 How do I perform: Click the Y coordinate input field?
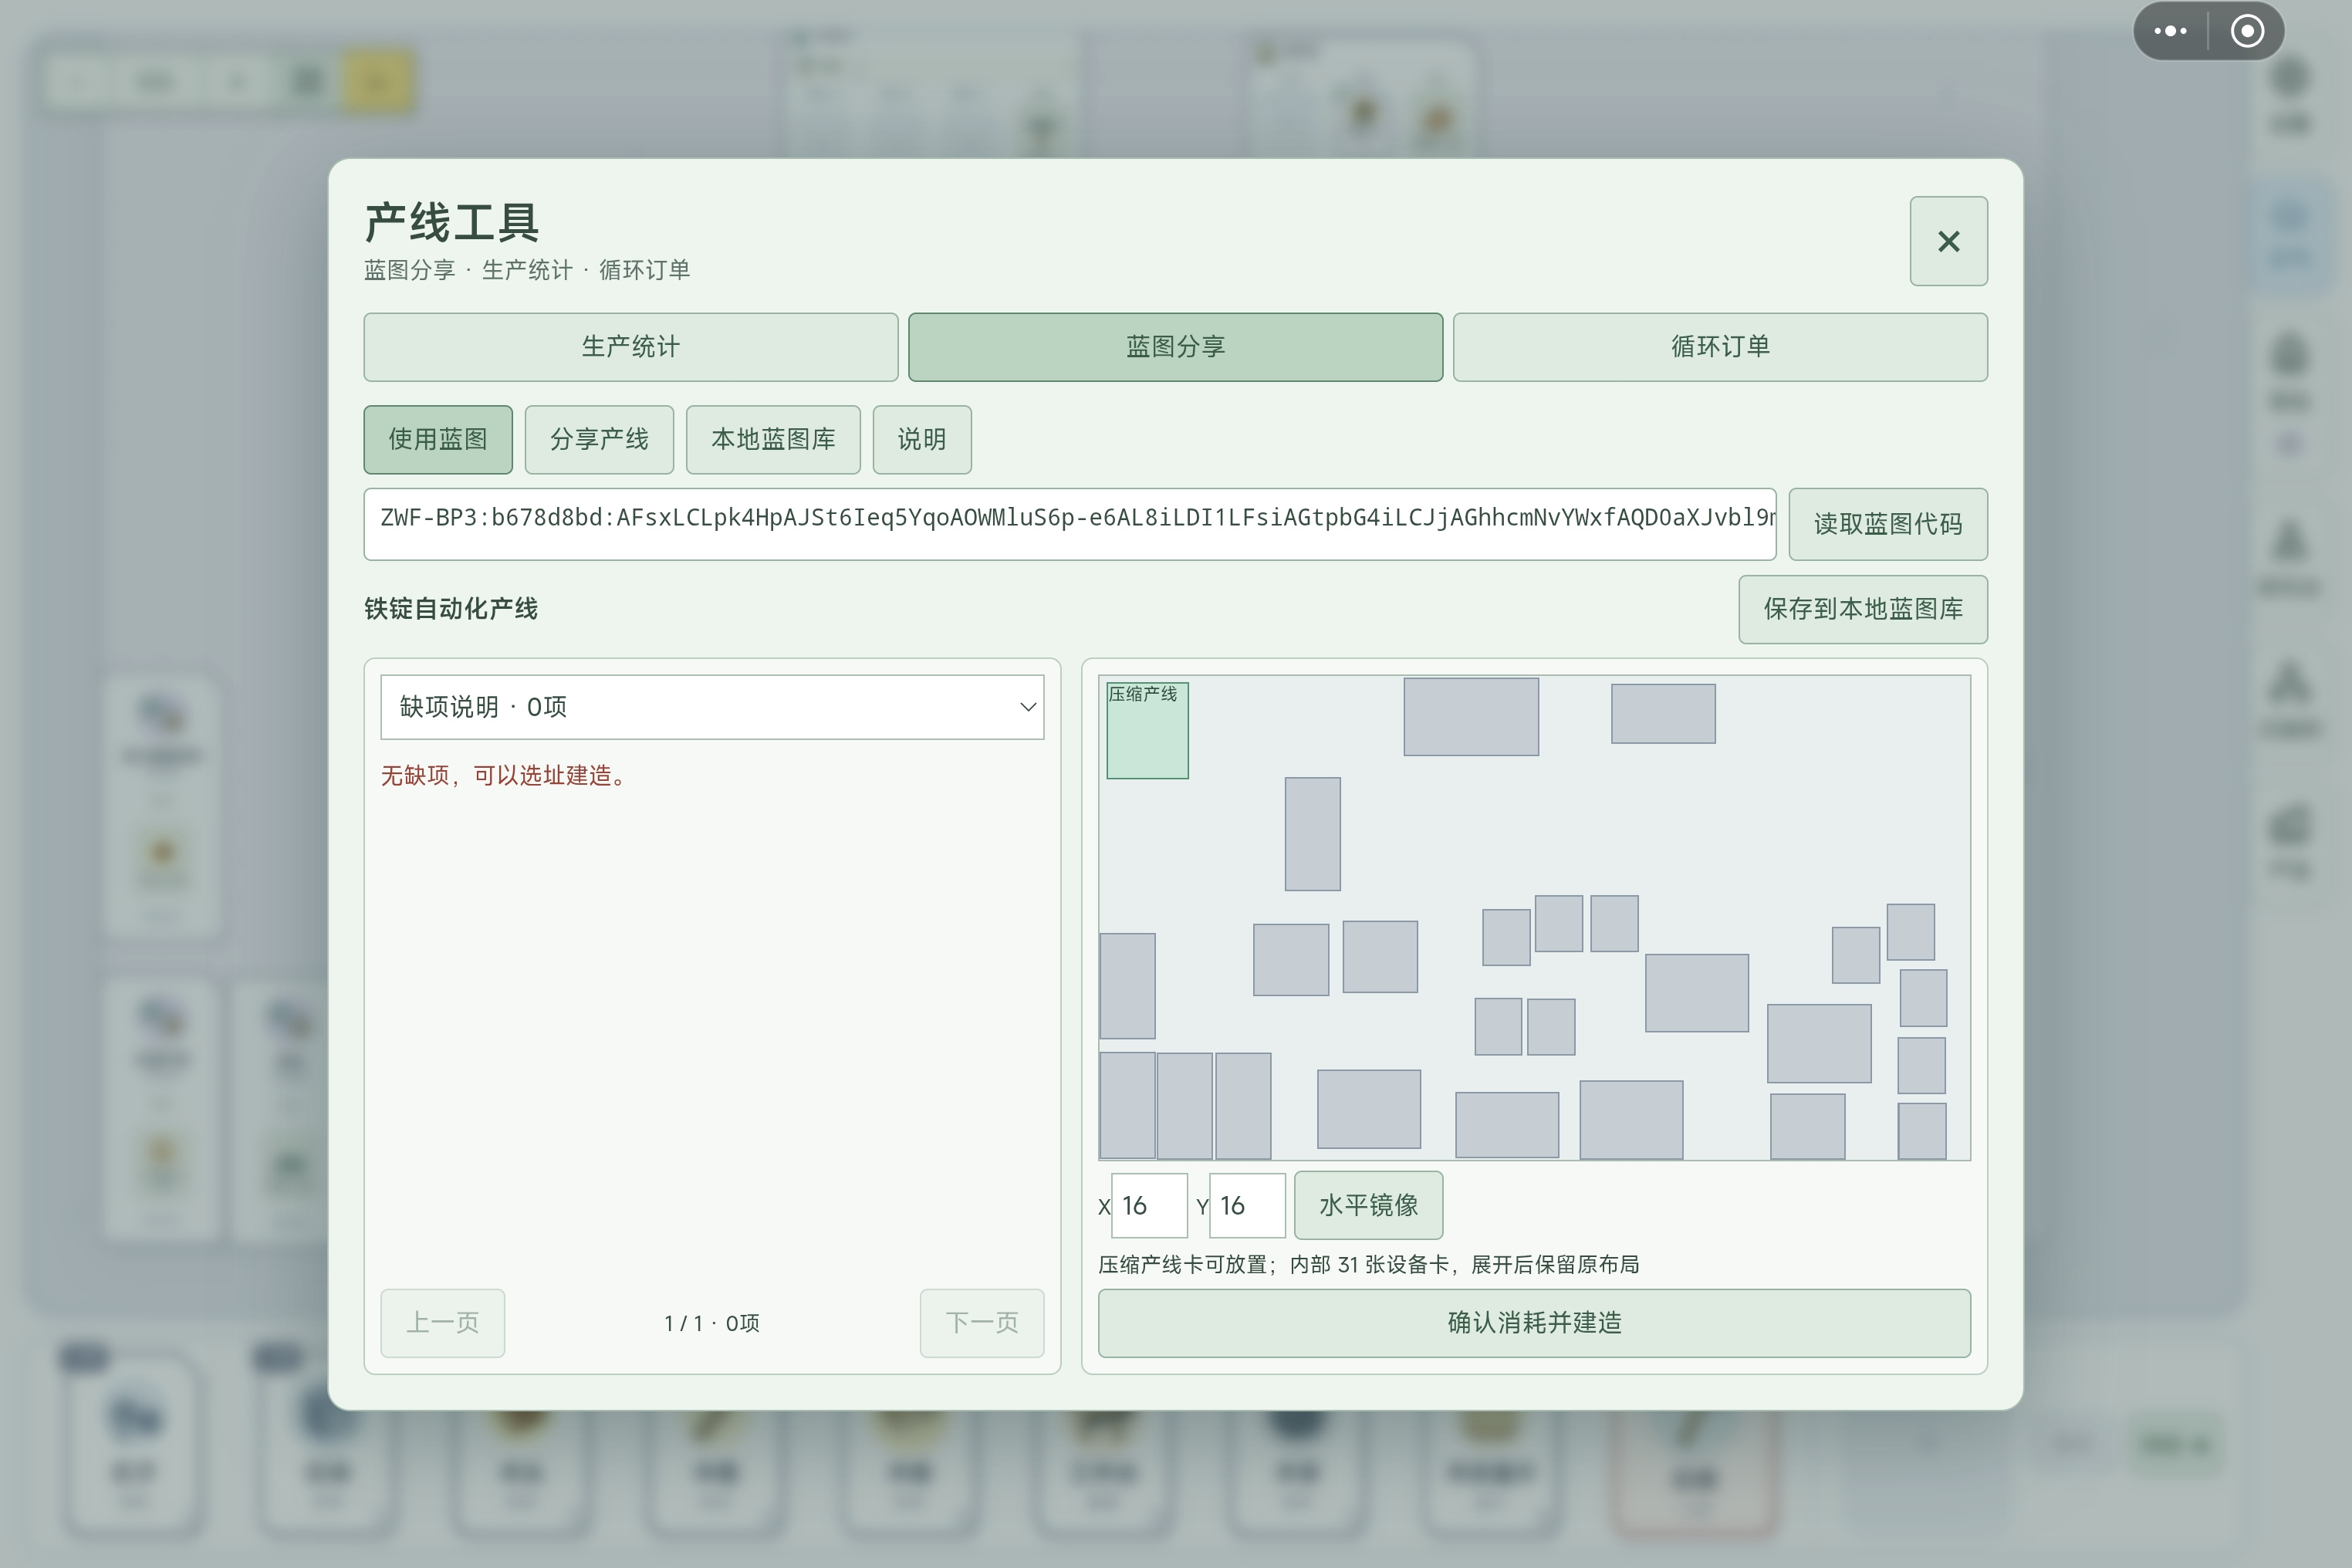tap(1247, 1206)
